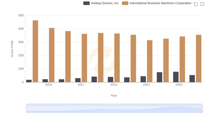This screenshot has width=207, height=119.
Task: Click the Analog Devices bar for 2023
Action: [176, 77]
